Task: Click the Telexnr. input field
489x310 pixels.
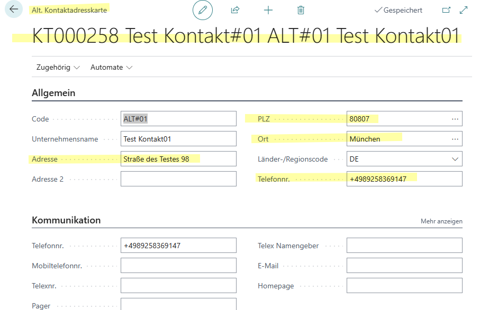Action: coord(178,285)
